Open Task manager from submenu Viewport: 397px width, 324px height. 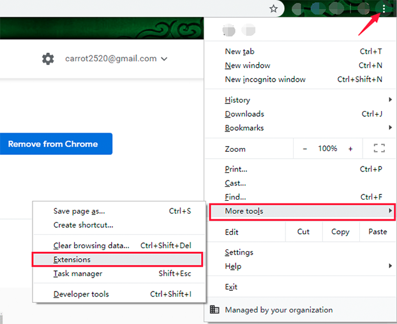(119, 274)
